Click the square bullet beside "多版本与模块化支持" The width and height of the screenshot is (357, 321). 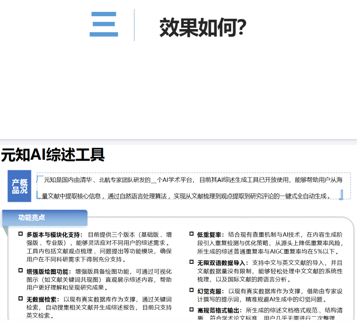(x=20, y=233)
